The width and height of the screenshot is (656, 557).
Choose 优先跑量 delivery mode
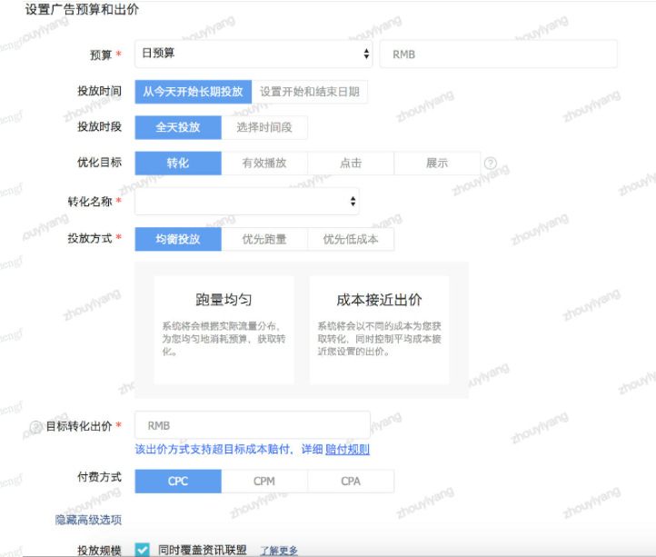[x=263, y=240]
